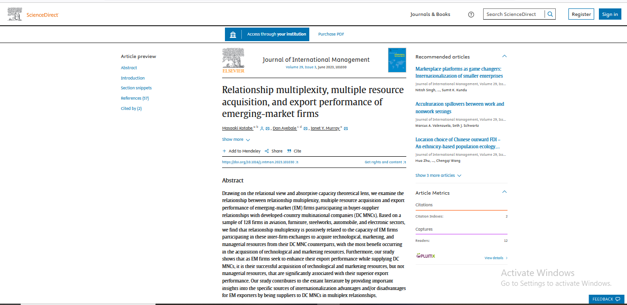The width and height of the screenshot is (627, 305).
Task: Expand the author Show more chevron
Action: 248,140
